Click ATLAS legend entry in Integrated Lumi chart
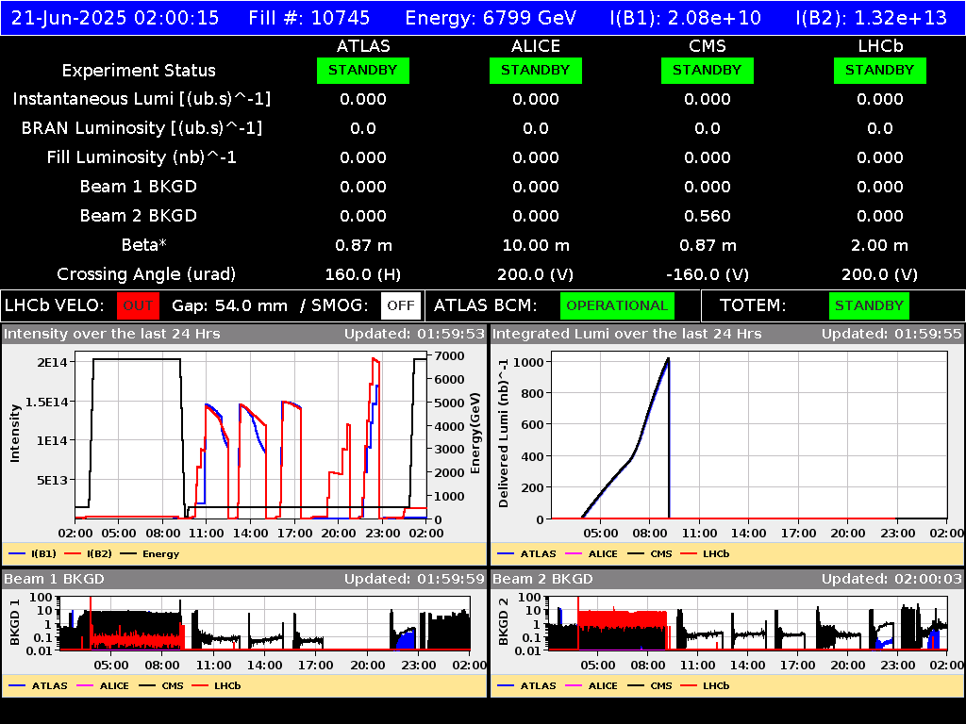The height and width of the screenshot is (724, 966). click(x=526, y=554)
